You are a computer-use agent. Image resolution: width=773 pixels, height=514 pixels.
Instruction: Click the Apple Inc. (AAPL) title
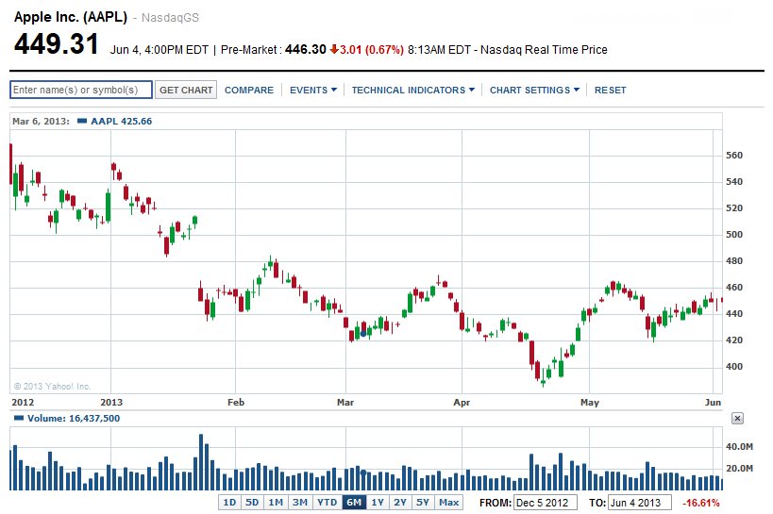coord(71,17)
